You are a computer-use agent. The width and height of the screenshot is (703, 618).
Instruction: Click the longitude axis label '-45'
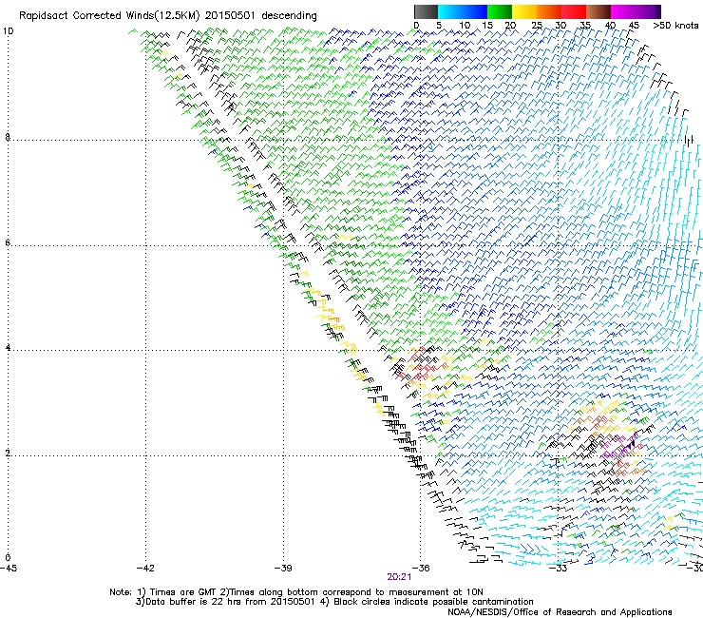[9, 569]
